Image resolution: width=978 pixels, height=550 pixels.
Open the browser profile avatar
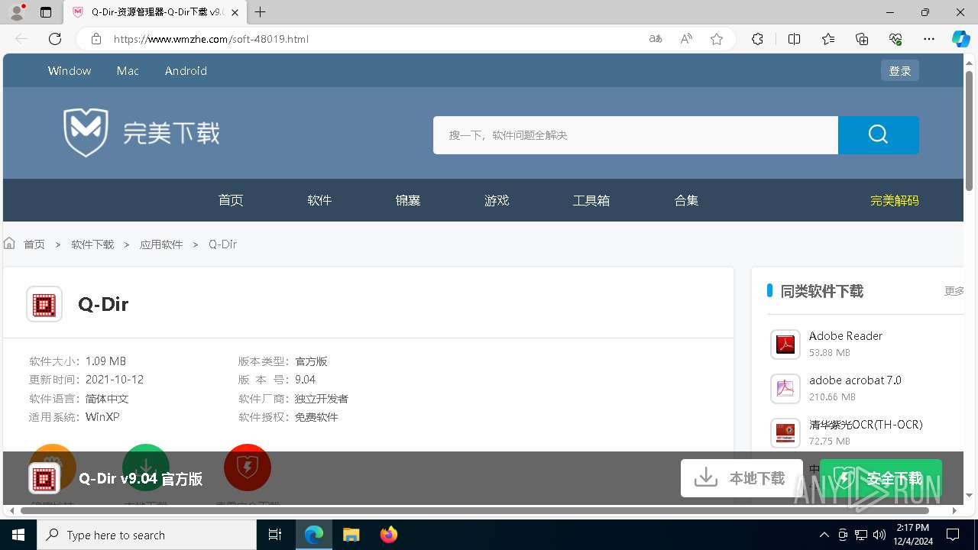pos(17,12)
